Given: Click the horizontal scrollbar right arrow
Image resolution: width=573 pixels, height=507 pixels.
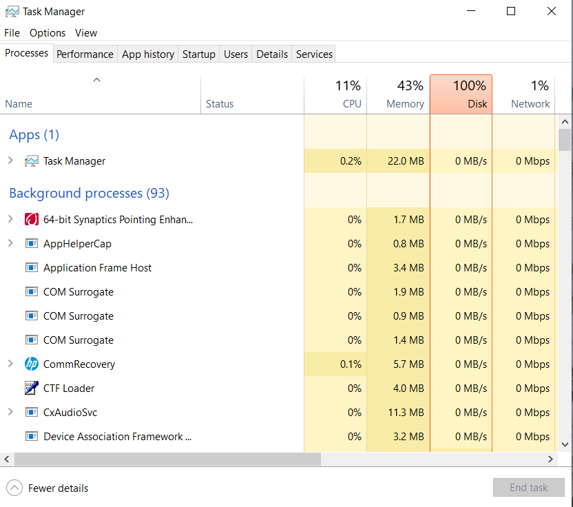Looking at the screenshot, I should pos(550,459).
